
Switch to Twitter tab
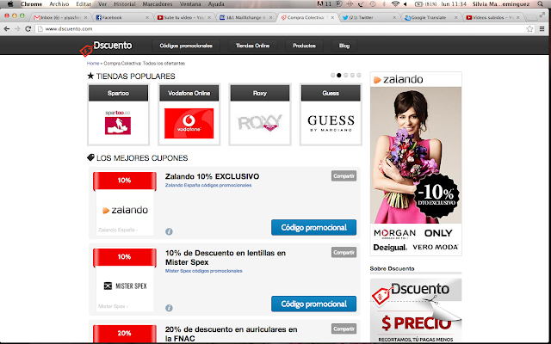pos(369,17)
